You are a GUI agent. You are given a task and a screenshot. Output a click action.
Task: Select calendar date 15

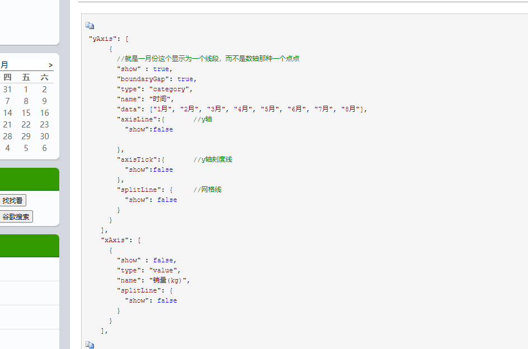point(26,113)
